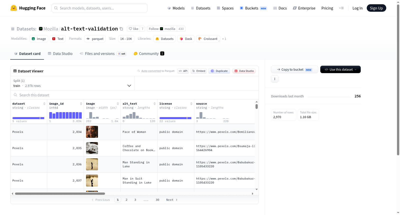The width and height of the screenshot is (400, 215).
Task: Expand the Split train dropdown
Action: tap(72, 83)
